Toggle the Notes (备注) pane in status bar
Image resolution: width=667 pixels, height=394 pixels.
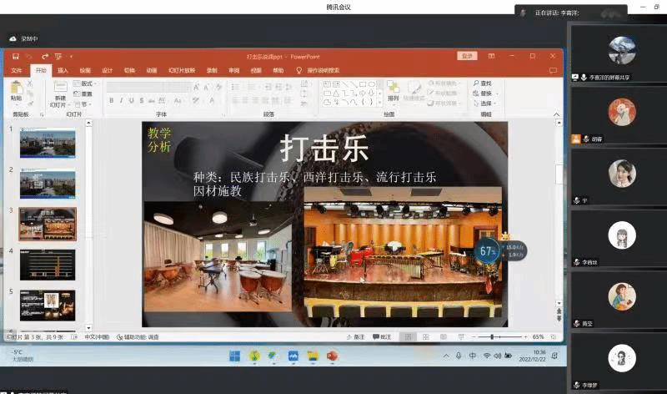[356, 337]
